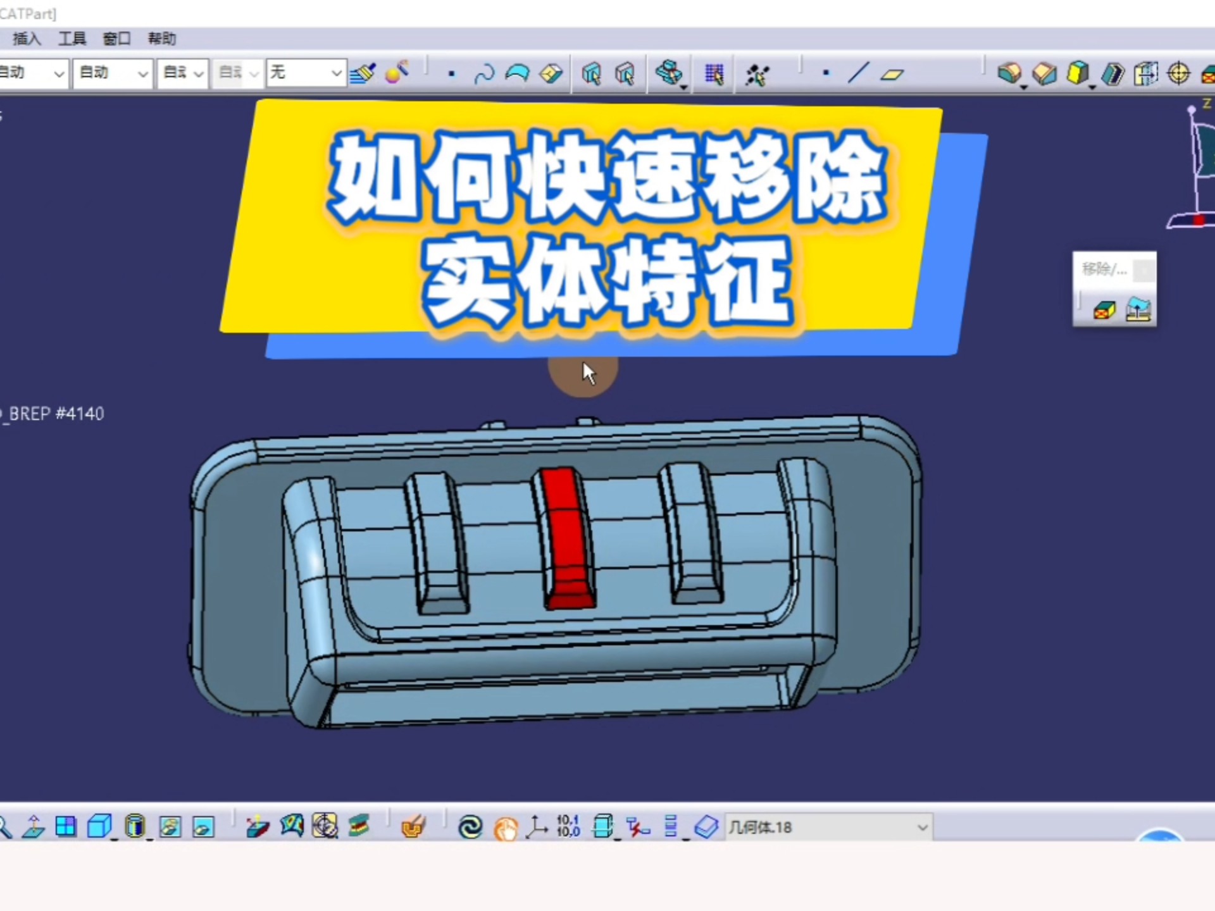Click the grid selection icon
This screenshot has height=911, width=1215.
[x=714, y=74]
